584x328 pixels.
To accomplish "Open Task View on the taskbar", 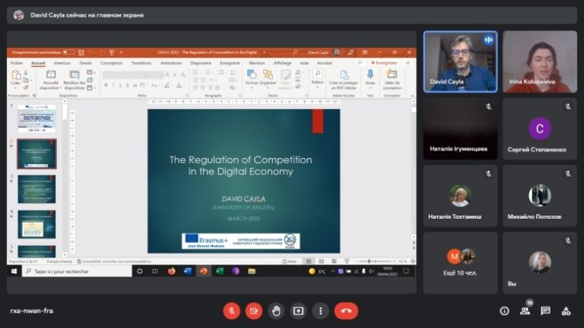I will (x=155, y=271).
